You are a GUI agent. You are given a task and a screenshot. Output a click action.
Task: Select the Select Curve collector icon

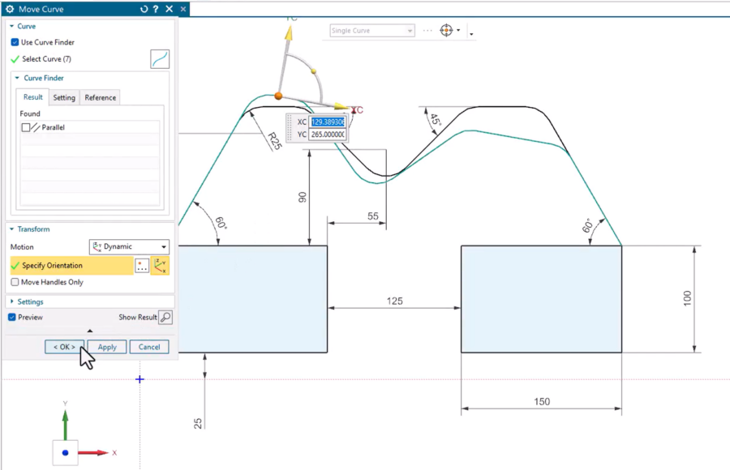(x=159, y=58)
